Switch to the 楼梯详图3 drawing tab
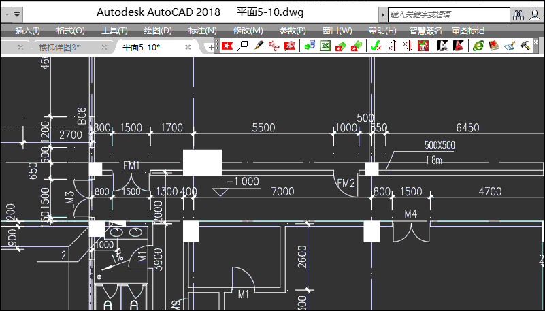 [59, 47]
